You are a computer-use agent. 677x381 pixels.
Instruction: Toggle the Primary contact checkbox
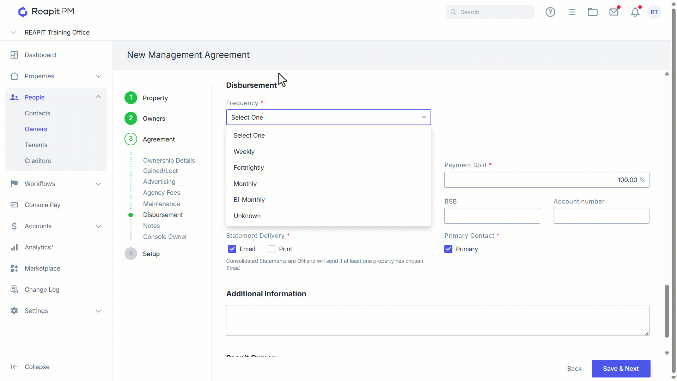[448, 249]
